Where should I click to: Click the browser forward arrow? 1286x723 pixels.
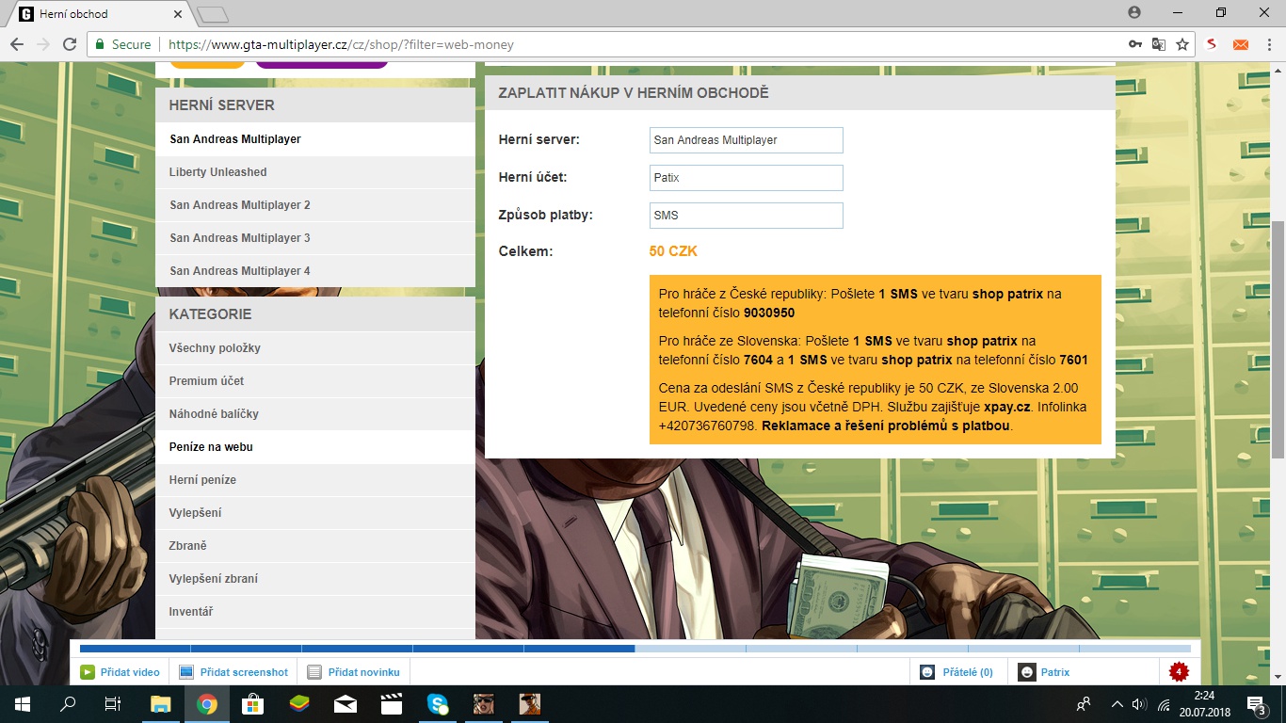pyautogui.click(x=43, y=44)
